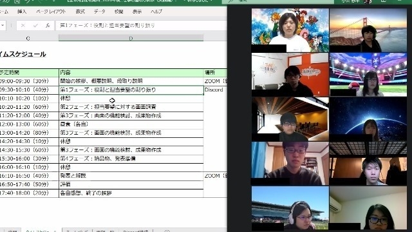Select cell 12:00-13:00 (60分)
412x232 pixels.
29,124
